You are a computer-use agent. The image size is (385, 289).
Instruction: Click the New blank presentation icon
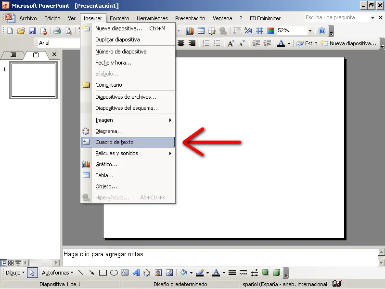(x=10, y=31)
